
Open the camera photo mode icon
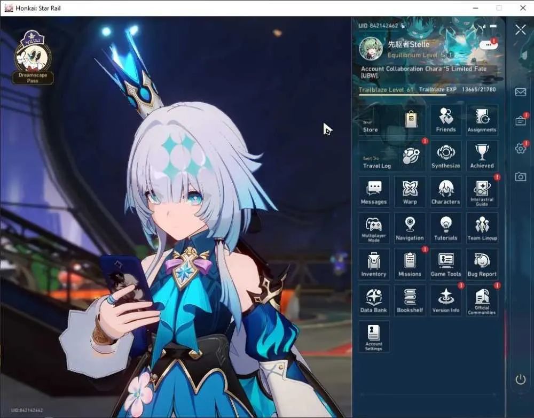pyautogui.click(x=520, y=176)
